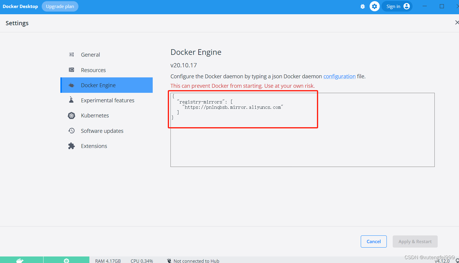
Task: Click the user avatar icon beside Sign in
Action: point(407,6)
